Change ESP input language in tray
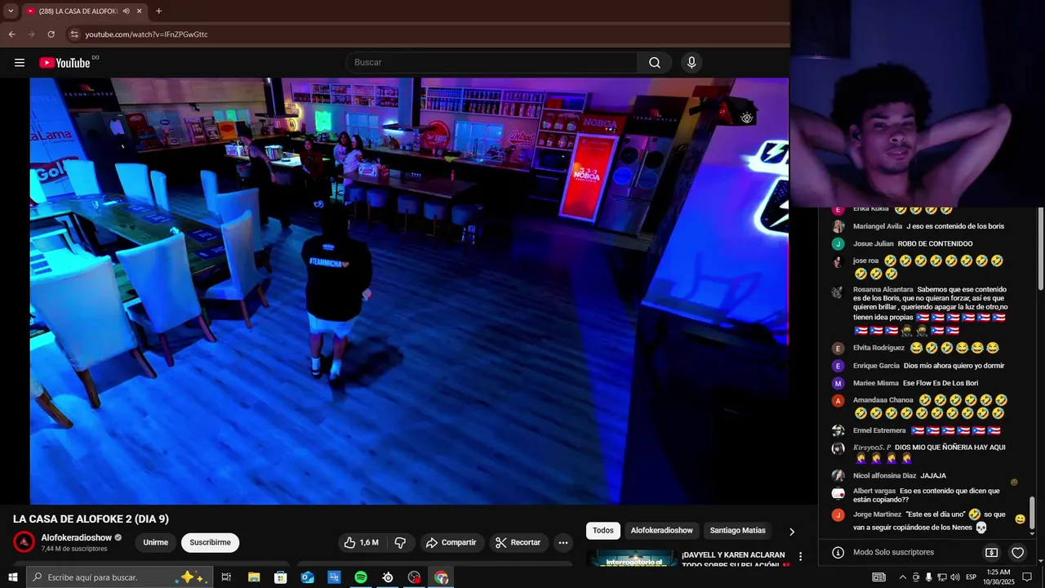This screenshot has width=1045, height=588. [970, 577]
